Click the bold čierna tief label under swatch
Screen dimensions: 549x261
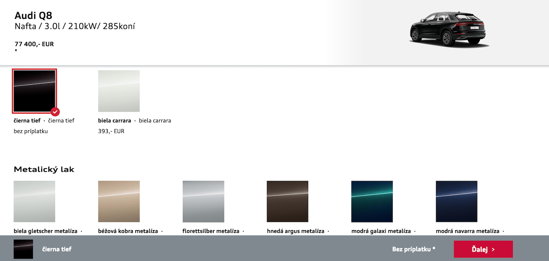pyautogui.click(x=27, y=121)
